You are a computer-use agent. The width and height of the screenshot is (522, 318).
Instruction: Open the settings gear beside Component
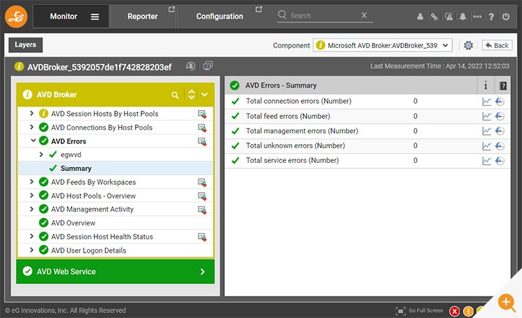tap(468, 45)
